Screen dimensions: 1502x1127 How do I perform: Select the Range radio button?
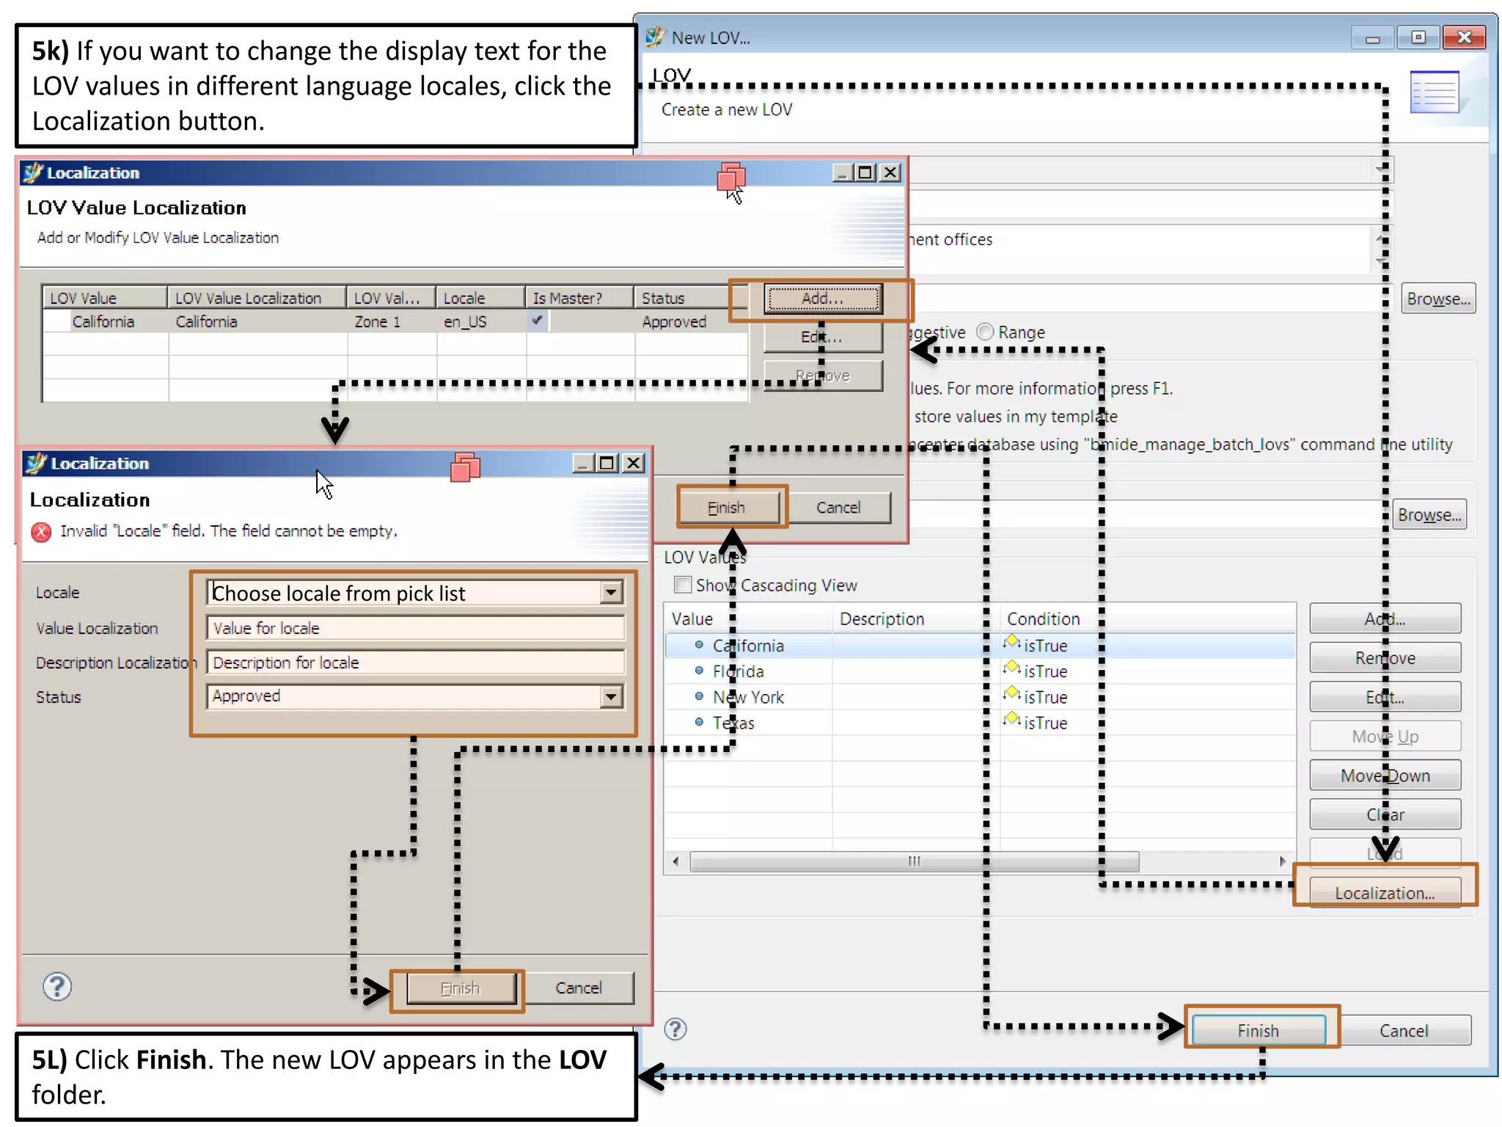pyautogui.click(x=986, y=332)
